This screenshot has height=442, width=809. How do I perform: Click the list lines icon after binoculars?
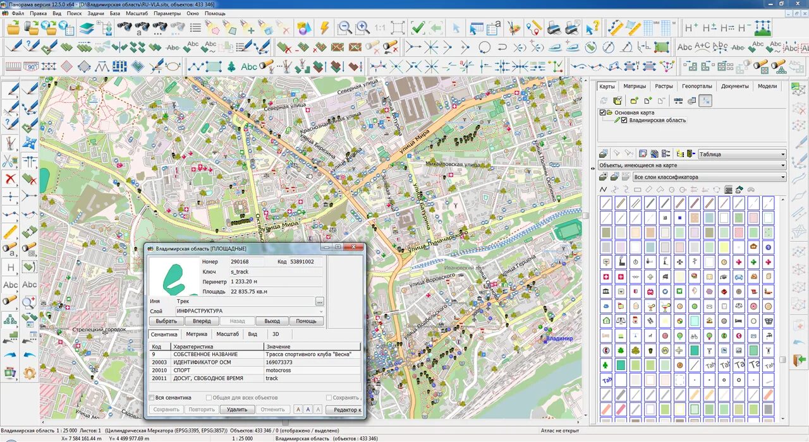click(x=195, y=28)
